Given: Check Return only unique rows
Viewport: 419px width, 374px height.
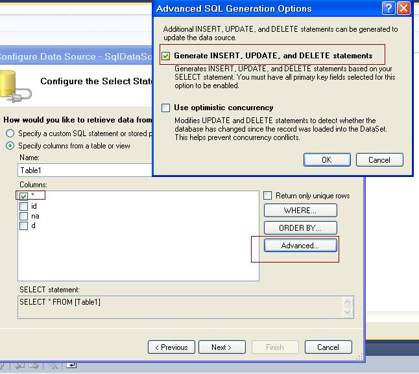Looking at the screenshot, I should coord(267,195).
